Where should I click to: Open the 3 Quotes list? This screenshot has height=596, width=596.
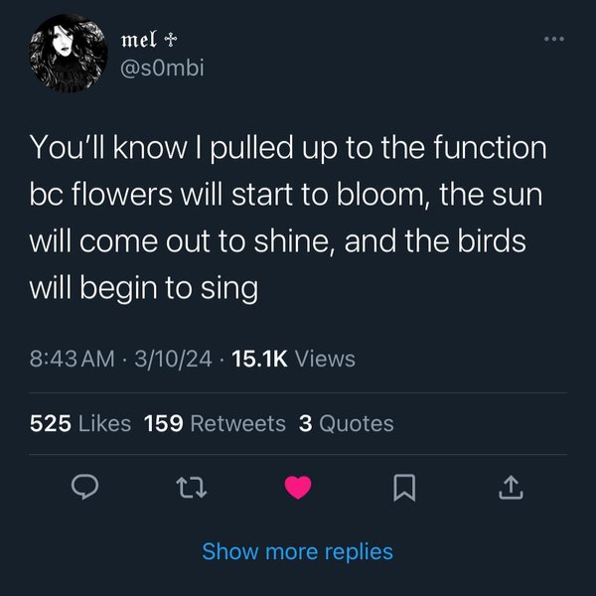coord(346,423)
